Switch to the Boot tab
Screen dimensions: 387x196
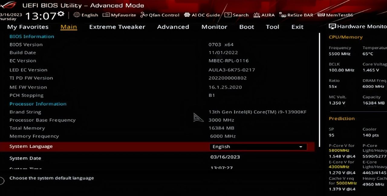pos(247,27)
